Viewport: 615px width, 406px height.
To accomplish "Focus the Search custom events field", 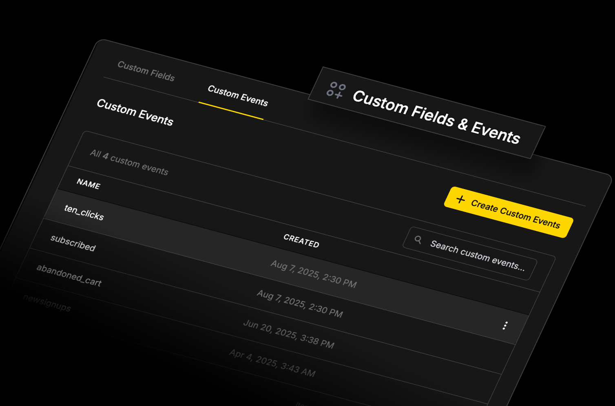I will coord(470,254).
